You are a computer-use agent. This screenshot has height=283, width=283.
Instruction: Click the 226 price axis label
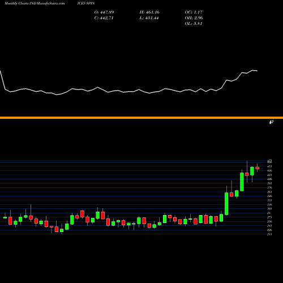tap(270, 230)
